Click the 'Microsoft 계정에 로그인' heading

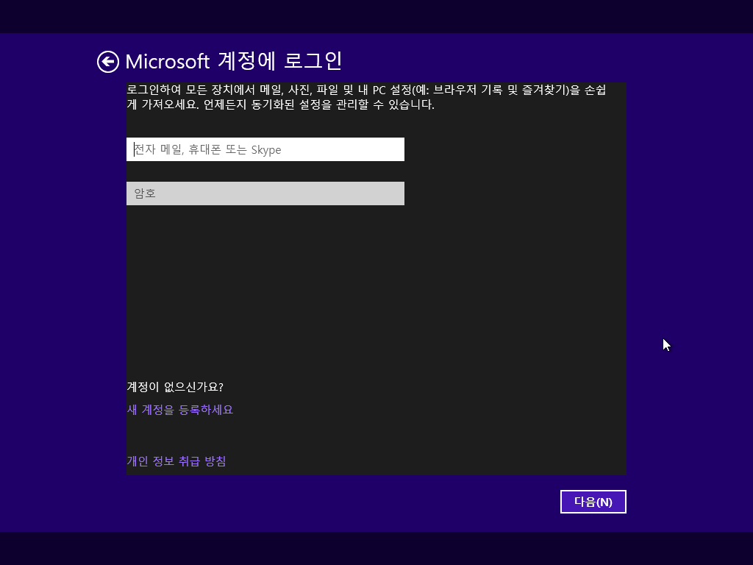point(234,62)
